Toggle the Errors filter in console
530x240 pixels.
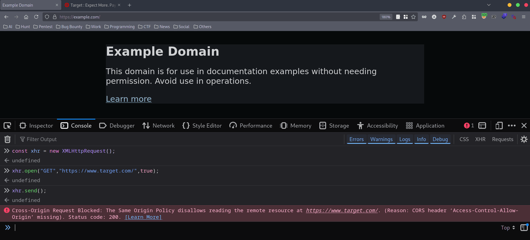[356, 139]
